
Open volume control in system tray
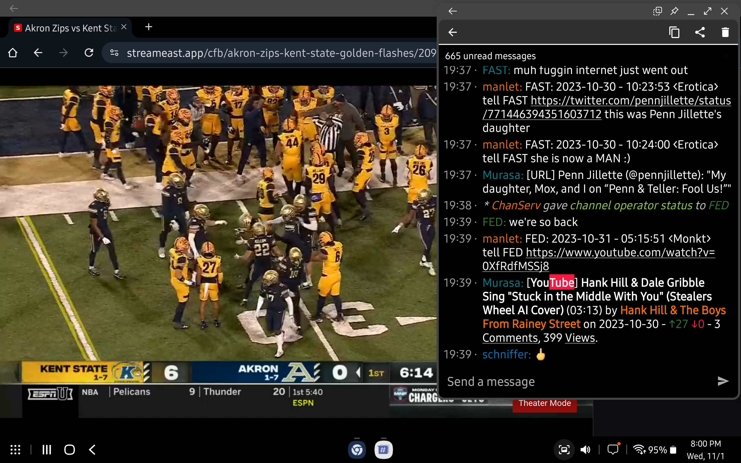click(x=585, y=450)
